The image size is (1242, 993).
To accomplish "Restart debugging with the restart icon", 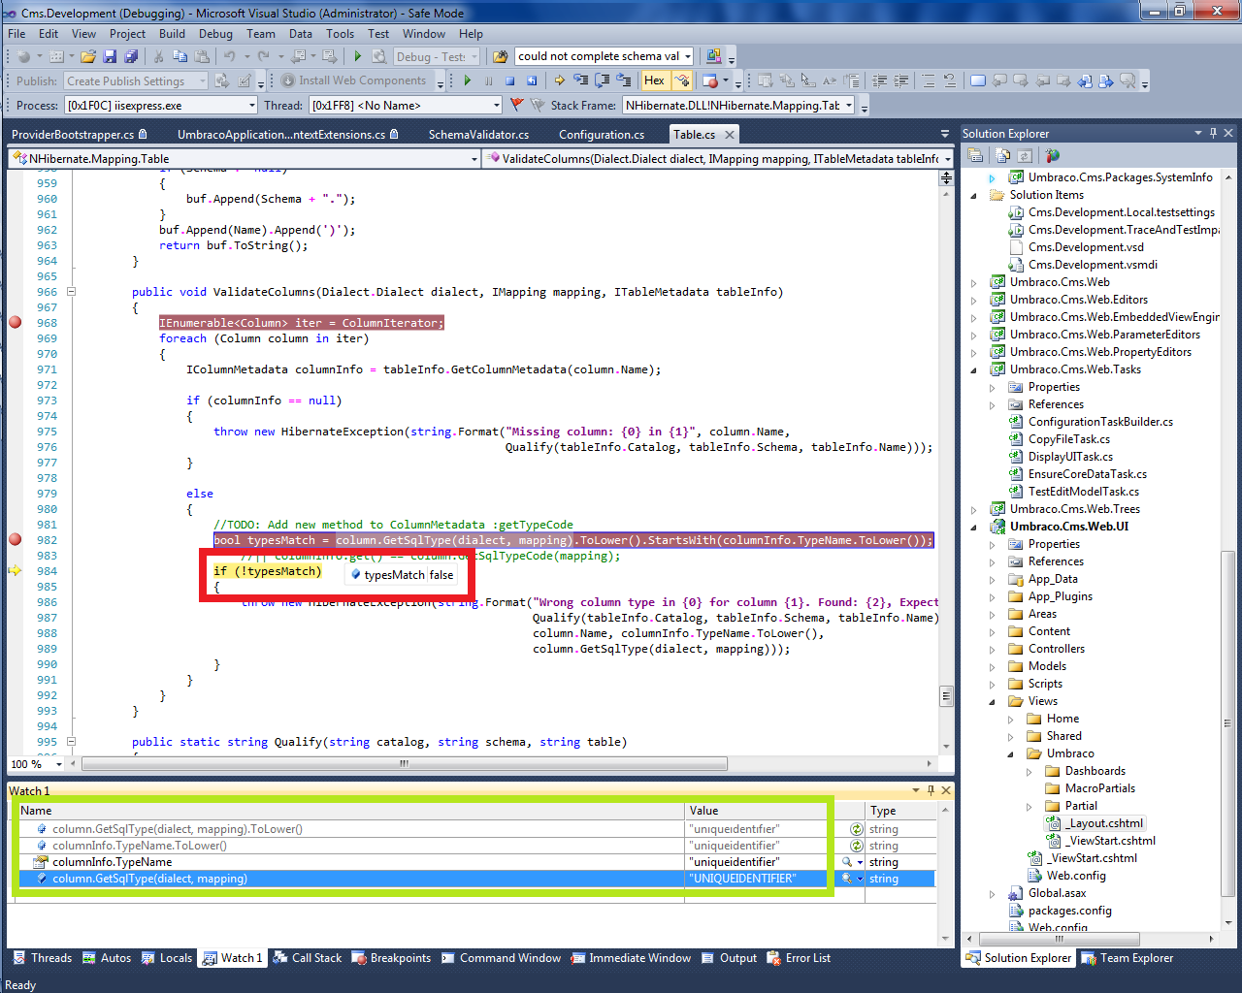I will [x=531, y=80].
